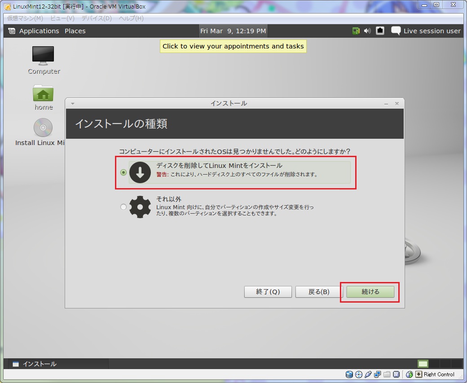This screenshot has height=383, width=467.
Task: Click the VirtualBox shared folders icon
Action: pyautogui.click(x=387, y=374)
